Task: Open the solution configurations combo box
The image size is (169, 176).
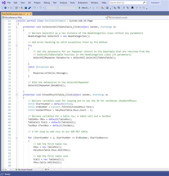Action: pyautogui.click(x=52, y=8)
